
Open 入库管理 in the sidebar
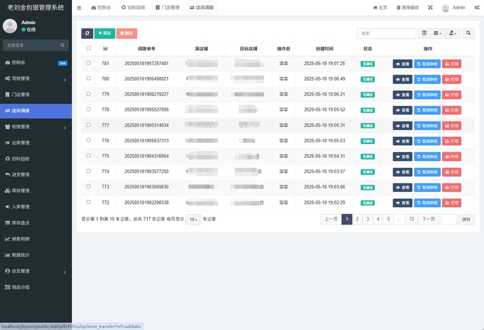click(x=36, y=206)
